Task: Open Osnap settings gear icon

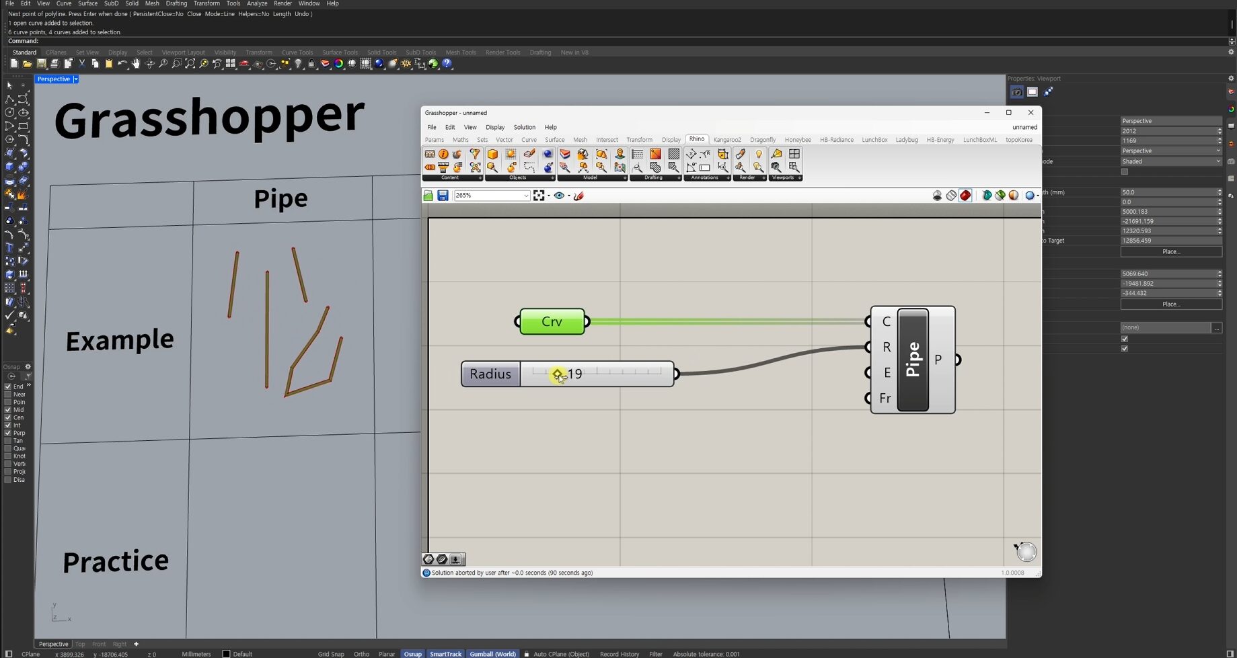Action: [28, 367]
